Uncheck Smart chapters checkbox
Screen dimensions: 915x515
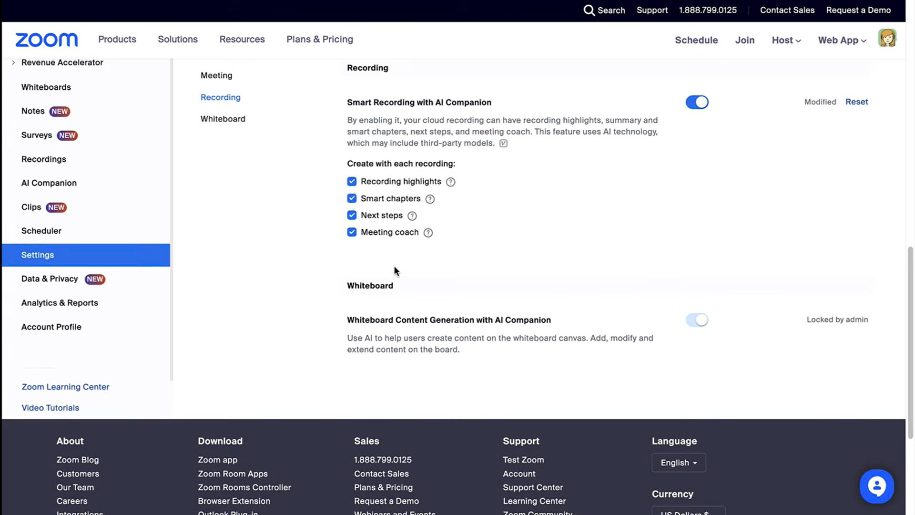coord(352,198)
